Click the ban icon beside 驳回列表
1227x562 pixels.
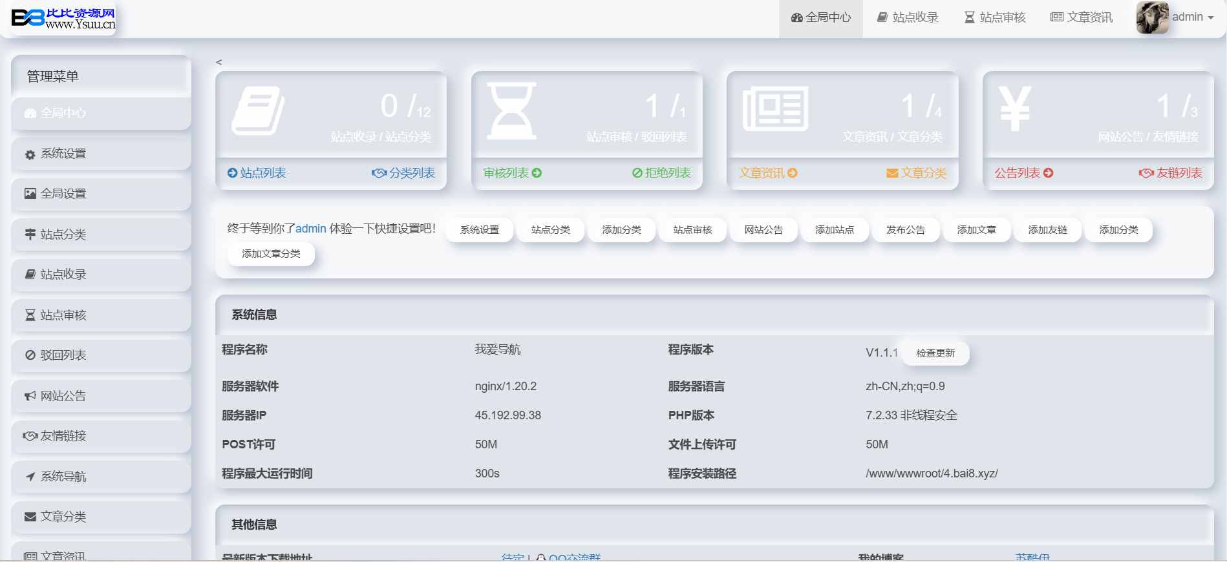click(x=30, y=355)
